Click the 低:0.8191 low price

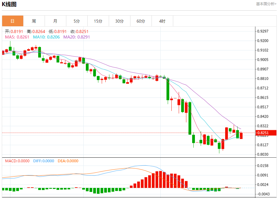58,31
